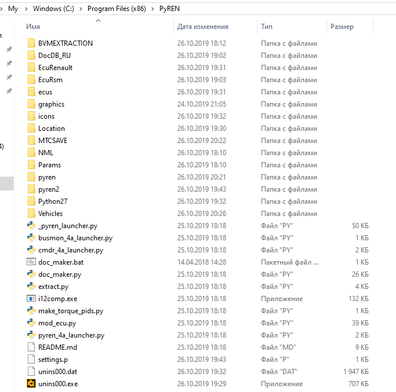This screenshot has height=392, width=396.
Task: Click the graphics folder icon
Action: coord(31,104)
